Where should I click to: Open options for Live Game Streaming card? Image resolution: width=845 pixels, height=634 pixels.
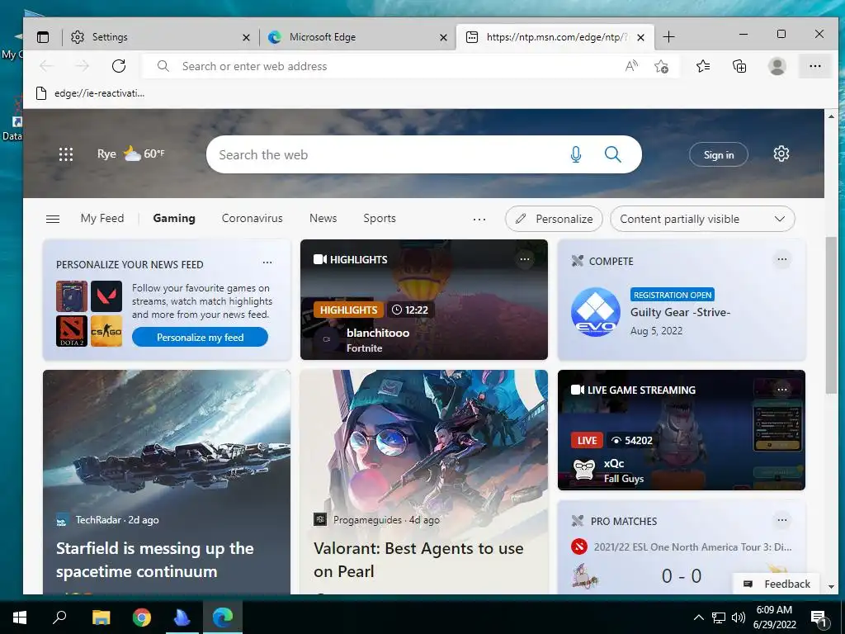pyautogui.click(x=782, y=390)
